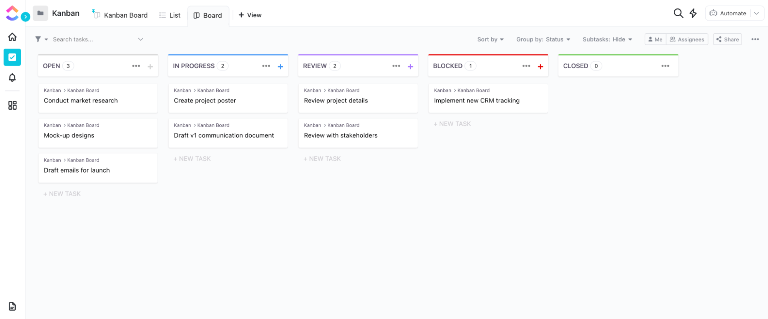Screen dimensions: 768x319
Task: Expand Group by: Status dropdown
Action: point(543,39)
